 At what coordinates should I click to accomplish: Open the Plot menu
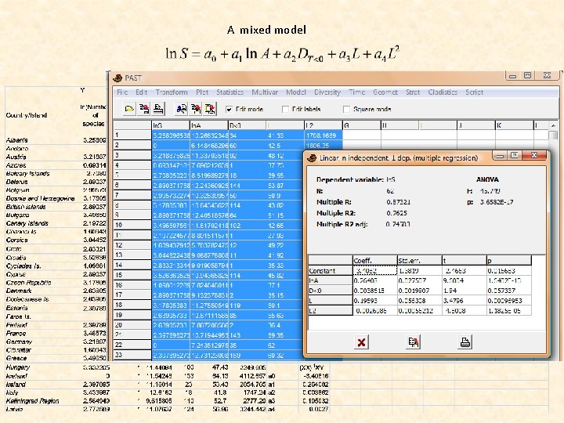point(202,92)
